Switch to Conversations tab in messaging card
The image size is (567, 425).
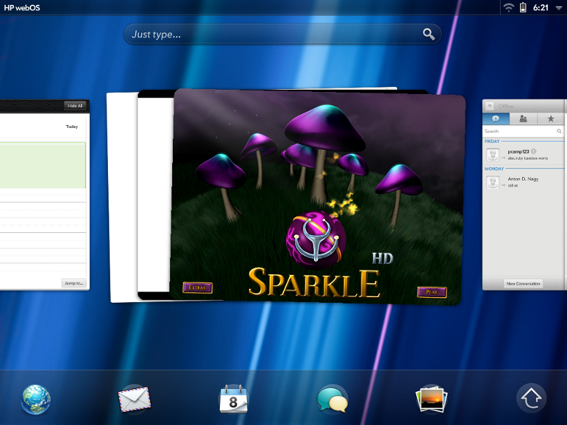[x=496, y=119]
